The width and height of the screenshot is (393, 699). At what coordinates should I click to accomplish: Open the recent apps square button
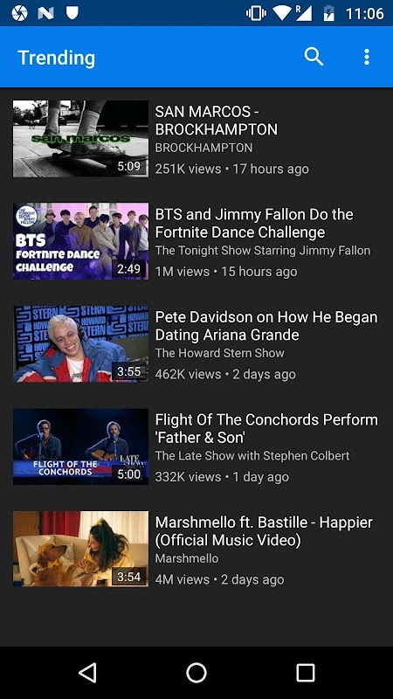(305, 673)
